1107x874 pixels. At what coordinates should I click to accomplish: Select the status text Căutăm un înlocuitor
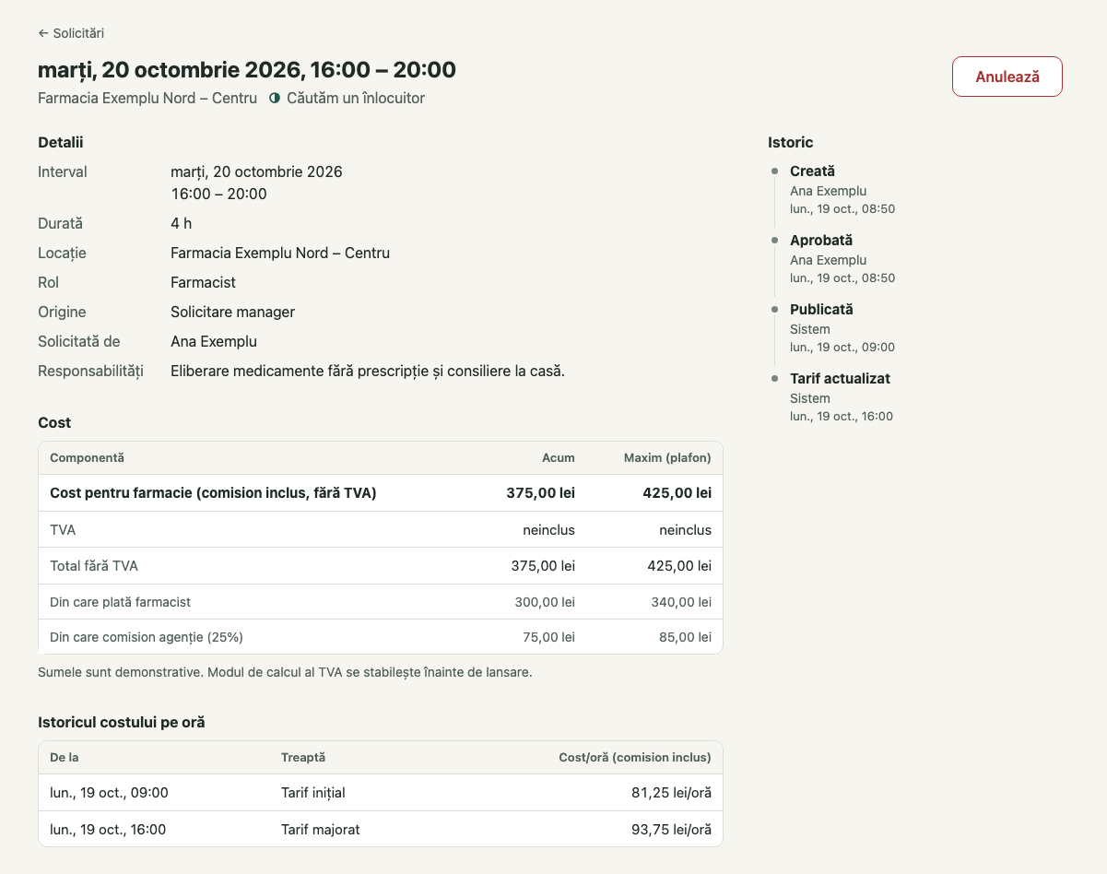pos(356,98)
